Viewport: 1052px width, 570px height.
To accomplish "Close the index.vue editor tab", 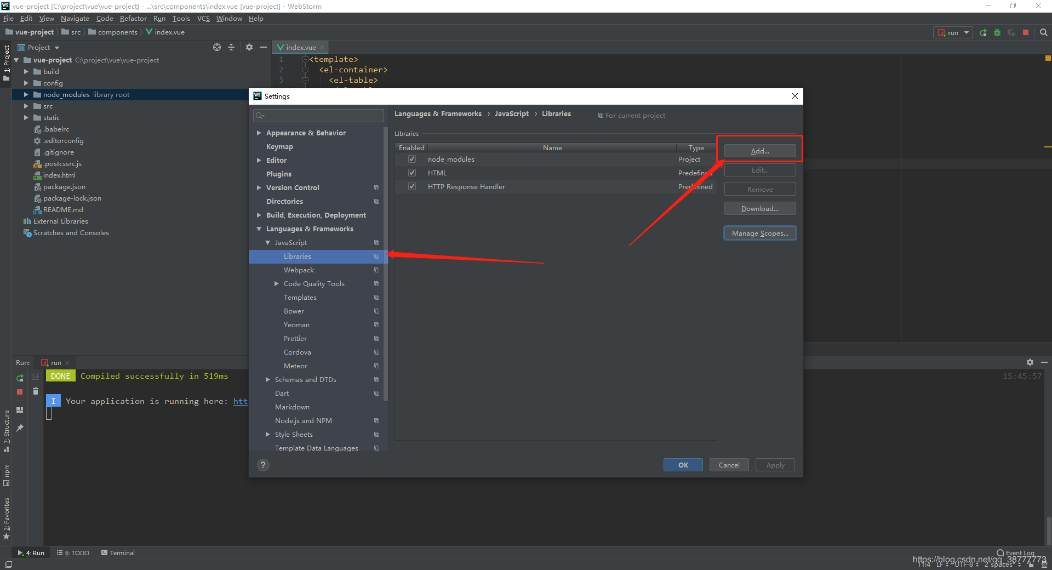I will coord(322,48).
